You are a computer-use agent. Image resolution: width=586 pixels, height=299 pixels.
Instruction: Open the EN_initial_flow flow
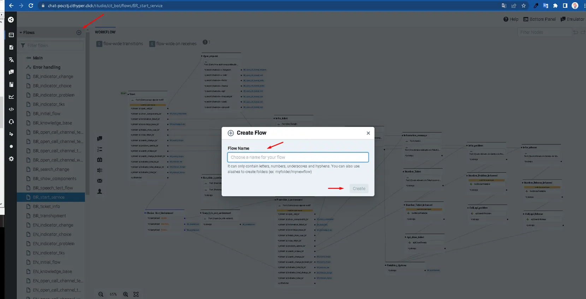pos(47,262)
